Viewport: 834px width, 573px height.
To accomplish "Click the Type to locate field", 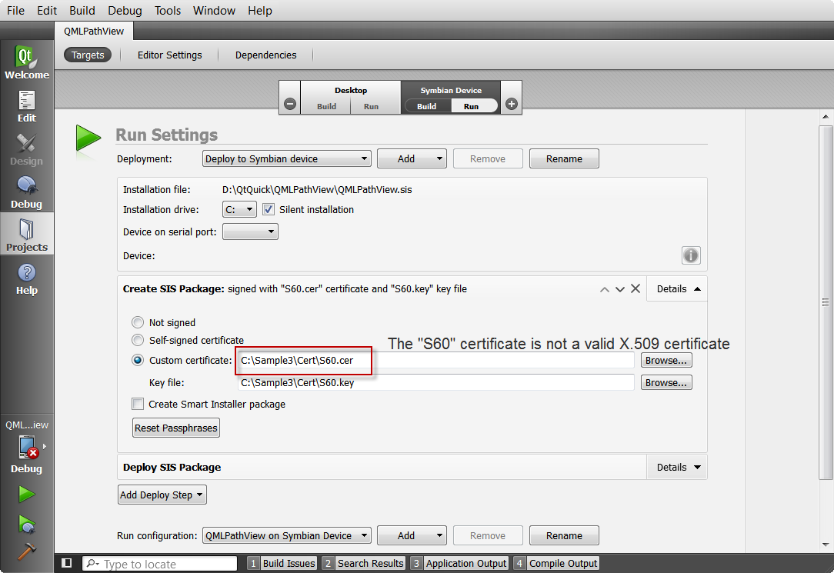I will pyautogui.click(x=159, y=564).
